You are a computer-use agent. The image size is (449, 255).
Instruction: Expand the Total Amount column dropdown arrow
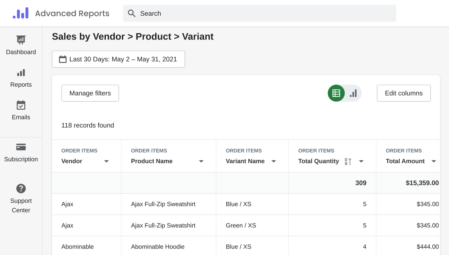coord(434,161)
